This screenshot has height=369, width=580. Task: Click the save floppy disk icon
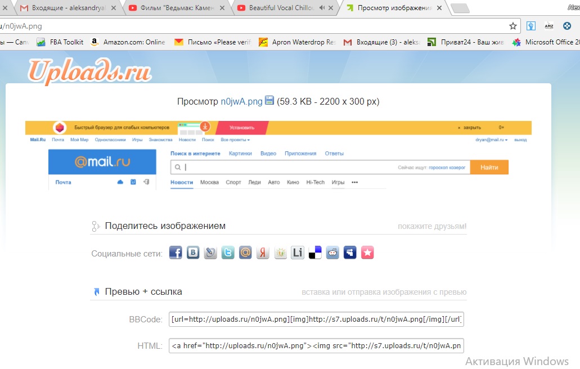pyautogui.click(x=269, y=100)
